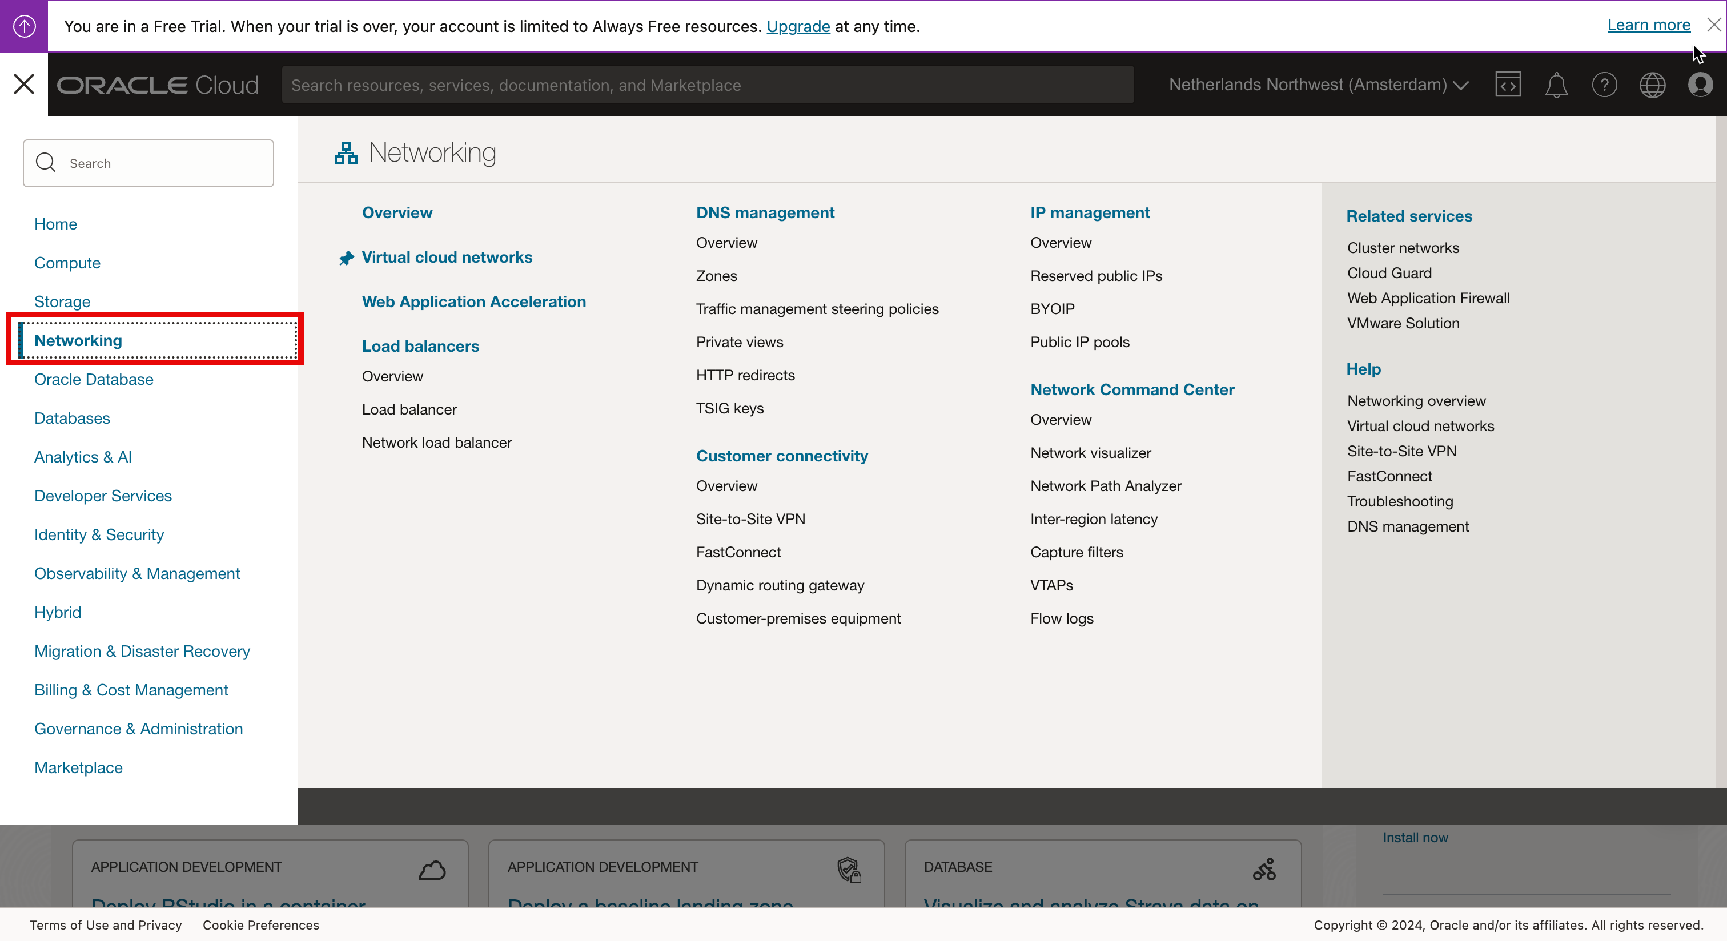Open Observability & Management menu category

[x=136, y=574]
